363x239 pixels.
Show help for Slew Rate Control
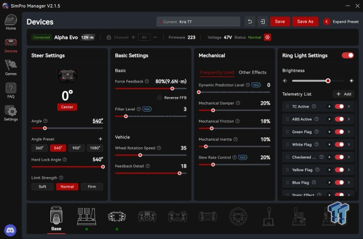point(234,157)
